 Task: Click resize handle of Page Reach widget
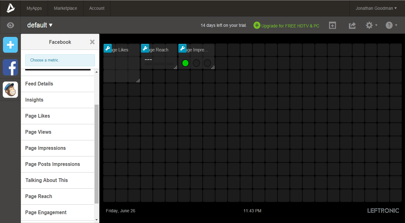[176, 67]
